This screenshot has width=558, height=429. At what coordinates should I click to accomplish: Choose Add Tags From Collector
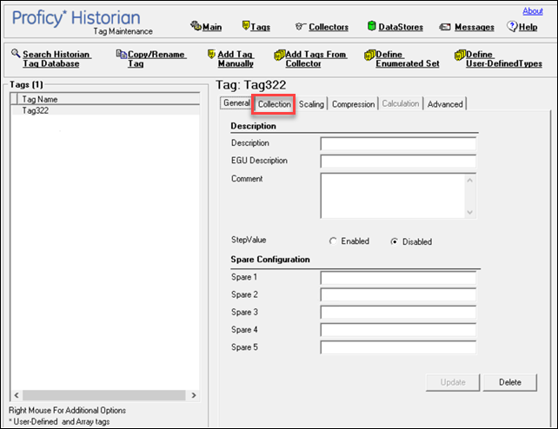coord(316,59)
